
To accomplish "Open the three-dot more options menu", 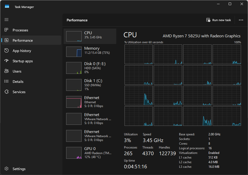I will 241,20.
